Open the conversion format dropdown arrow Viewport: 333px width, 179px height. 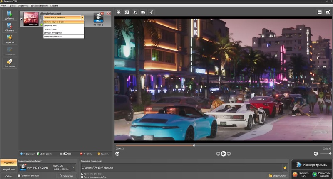coord(73,167)
